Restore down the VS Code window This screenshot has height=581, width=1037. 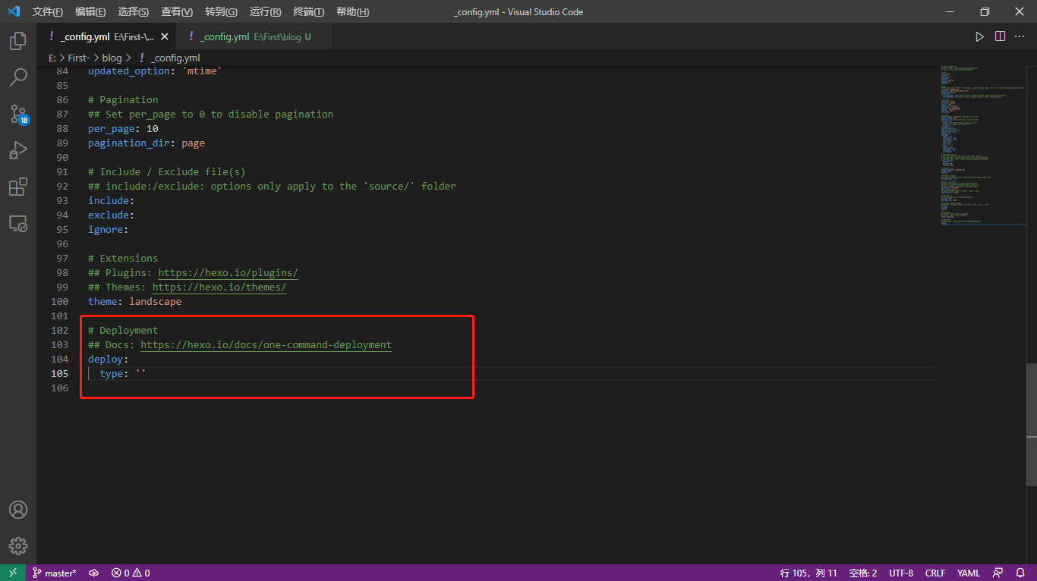(985, 11)
